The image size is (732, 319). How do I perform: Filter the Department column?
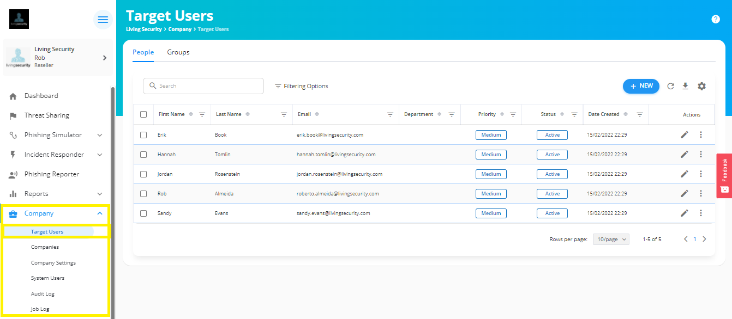pyautogui.click(x=452, y=115)
